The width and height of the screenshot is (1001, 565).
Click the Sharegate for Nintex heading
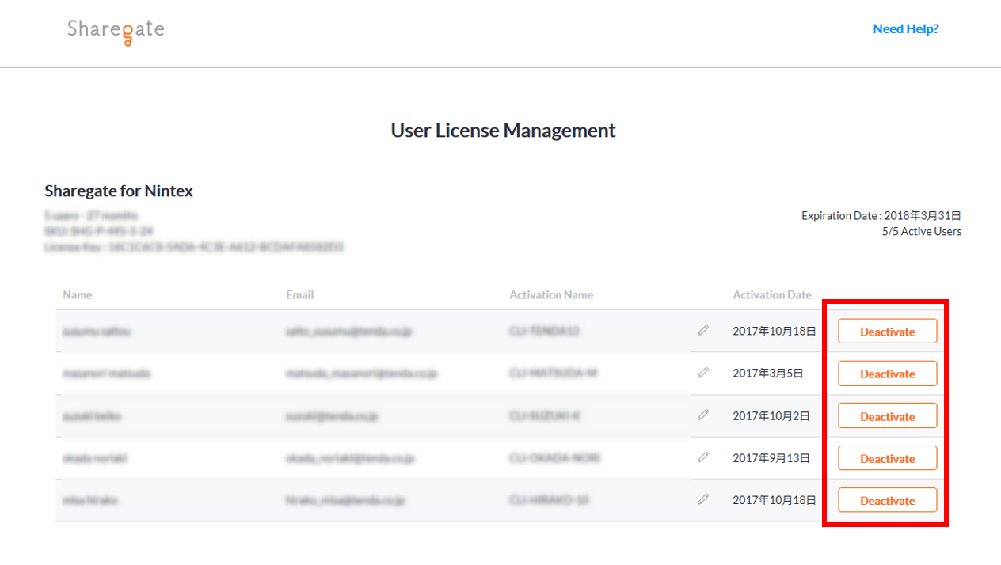pos(119,191)
